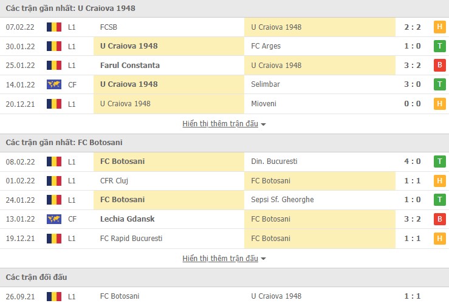449x306 pixels.
Task: Open Sepsi Sf. Gheorghe team name
Action: [x=283, y=200]
